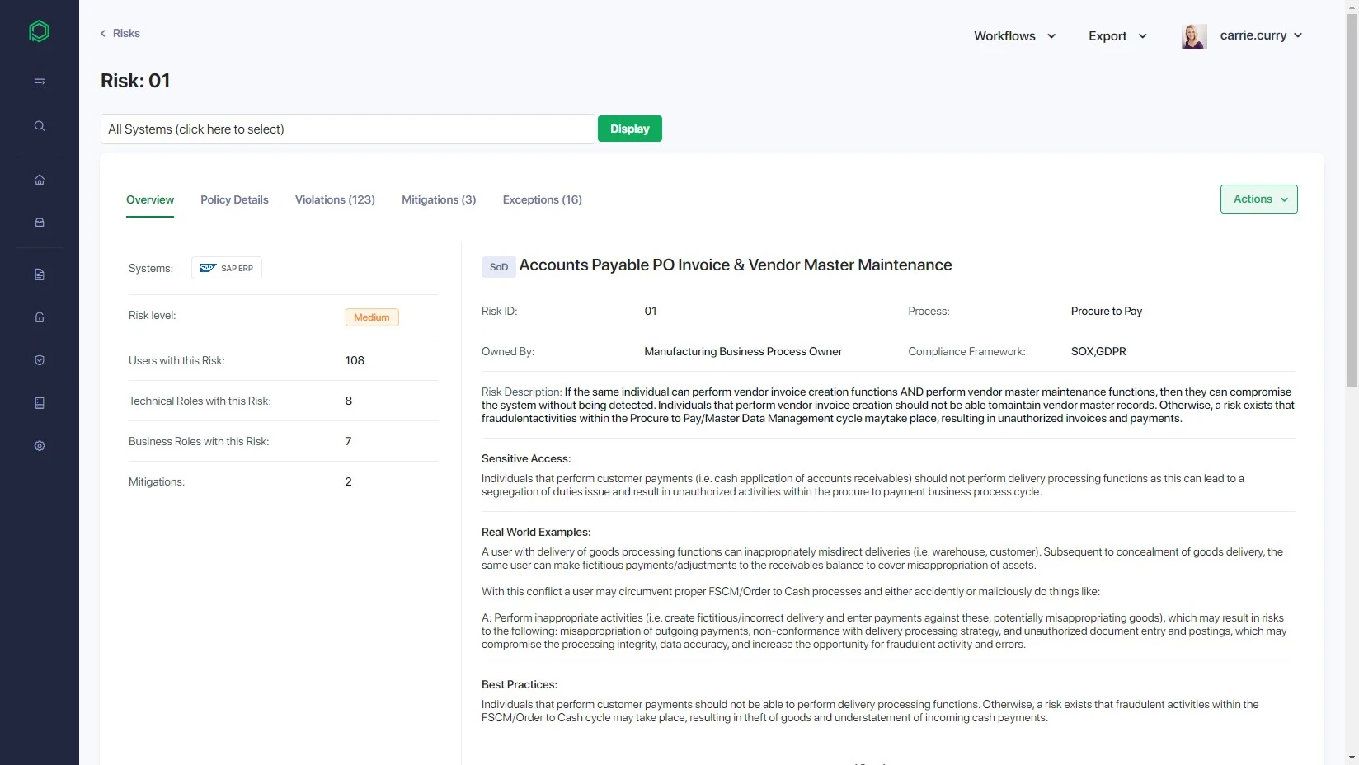This screenshot has height=765, width=1359.
Task: Click the Risk level: label
Action: click(153, 316)
